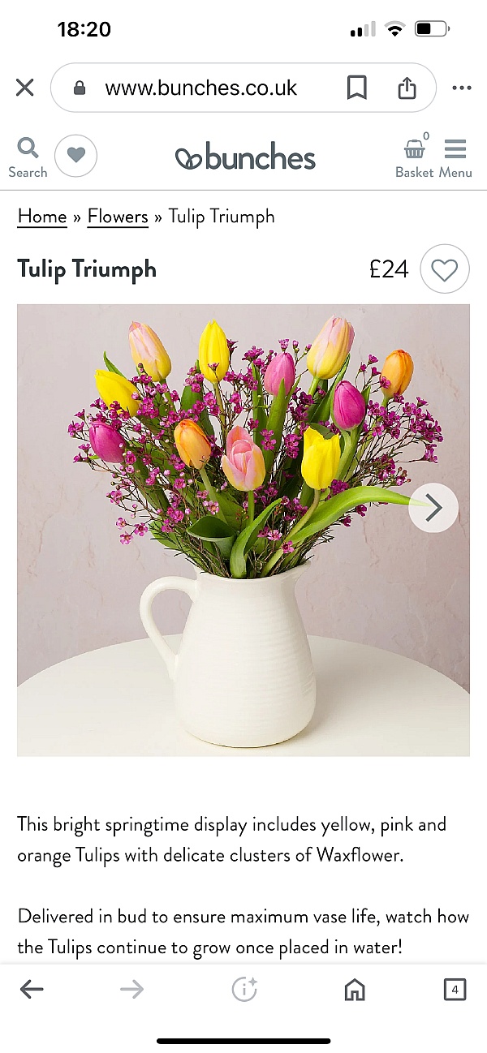This screenshot has height=1053, width=487.
Task: Tap the bookmark icon in address bar
Action: coord(356,88)
